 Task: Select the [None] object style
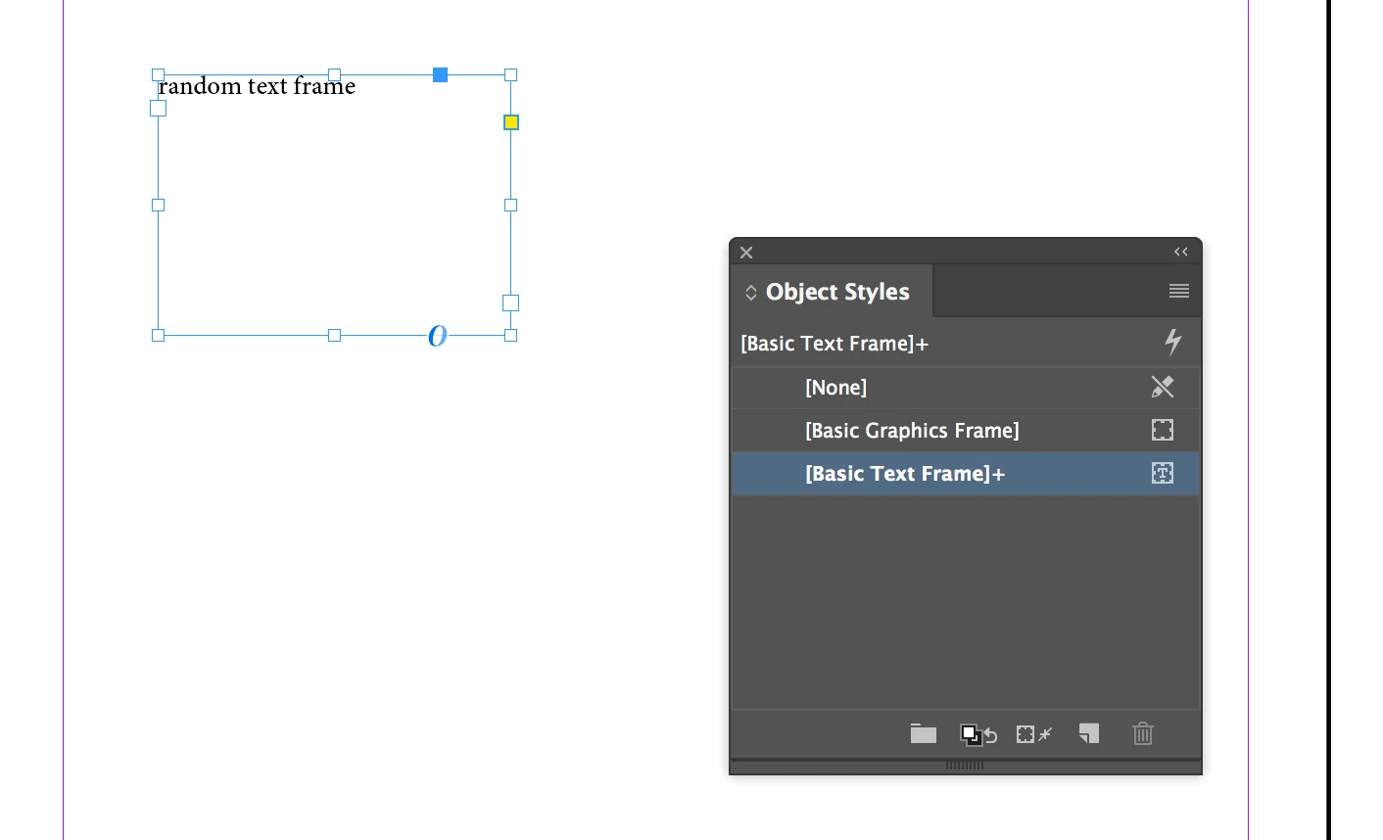coord(966,388)
